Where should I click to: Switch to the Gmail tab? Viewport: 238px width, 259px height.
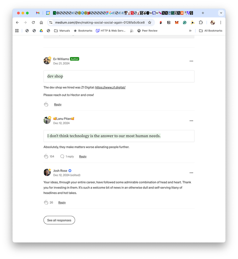(x=38, y=13)
